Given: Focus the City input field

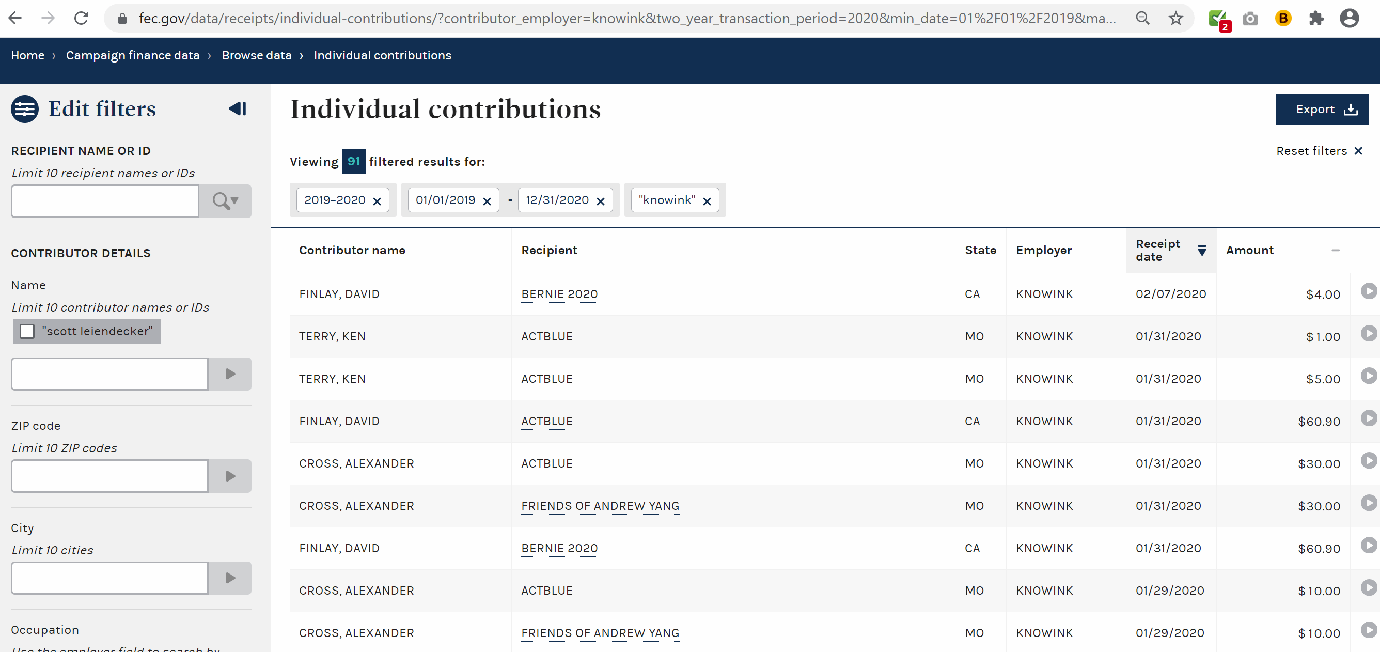Looking at the screenshot, I should click(x=110, y=578).
